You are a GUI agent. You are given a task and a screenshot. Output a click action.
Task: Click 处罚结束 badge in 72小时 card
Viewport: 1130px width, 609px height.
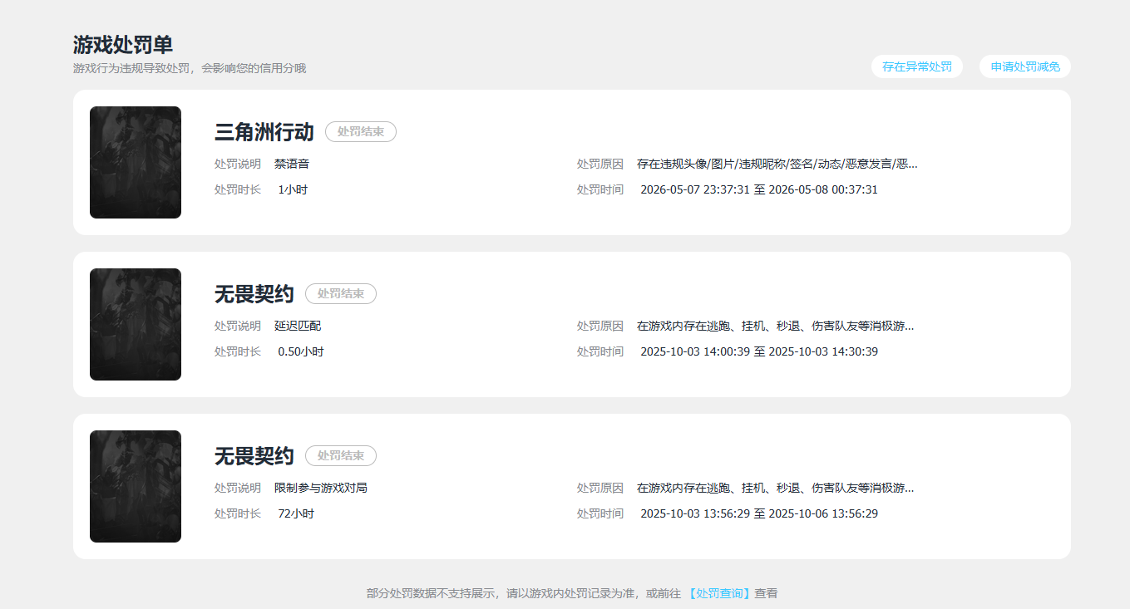pos(341,455)
